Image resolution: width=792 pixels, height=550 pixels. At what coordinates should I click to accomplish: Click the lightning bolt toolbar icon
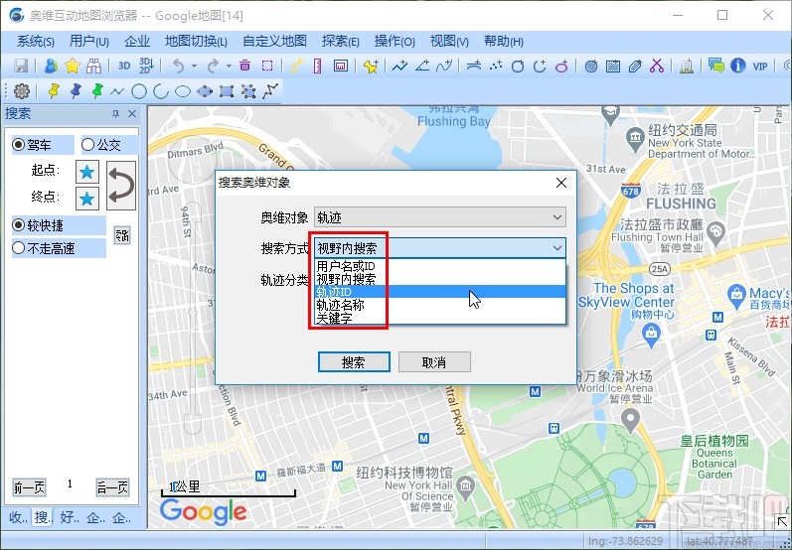[x=296, y=66]
